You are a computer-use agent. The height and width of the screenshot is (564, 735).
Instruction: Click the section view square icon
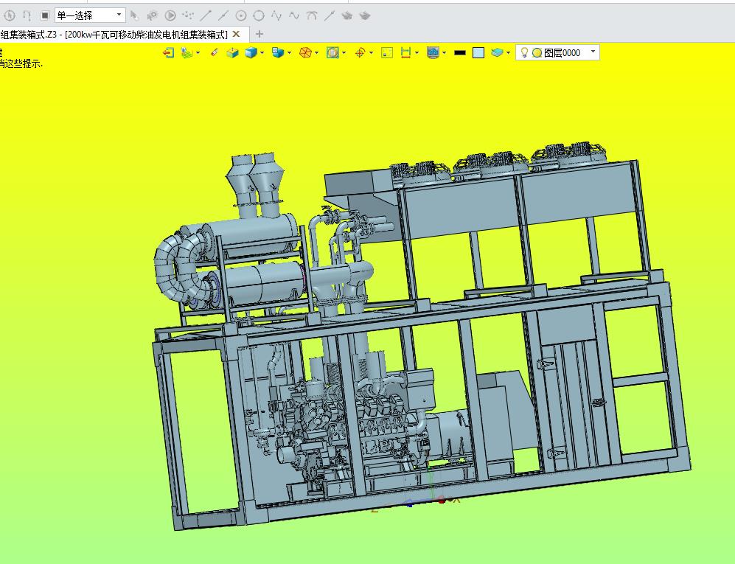coord(332,52)
